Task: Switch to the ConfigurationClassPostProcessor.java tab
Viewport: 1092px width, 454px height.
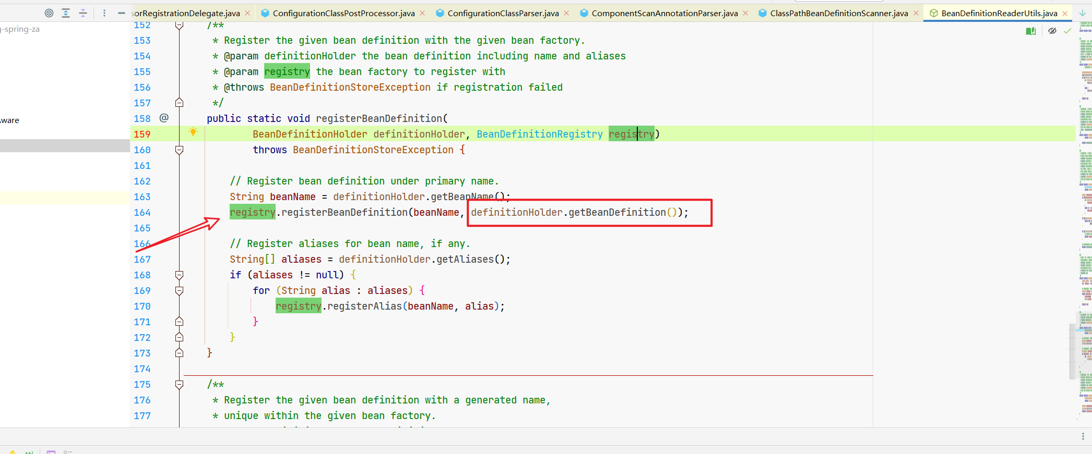Action: tap(343, 13)
